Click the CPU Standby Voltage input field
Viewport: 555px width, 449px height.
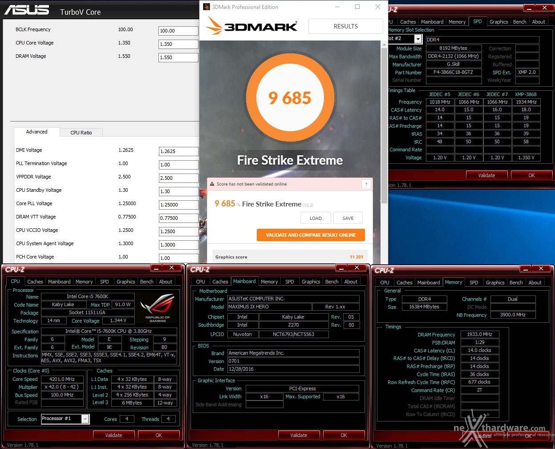tap(178, 191)
